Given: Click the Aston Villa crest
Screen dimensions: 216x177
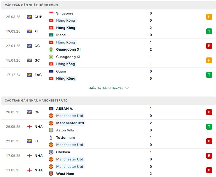Looking at the screenshot, I should [x=51, y=130].
